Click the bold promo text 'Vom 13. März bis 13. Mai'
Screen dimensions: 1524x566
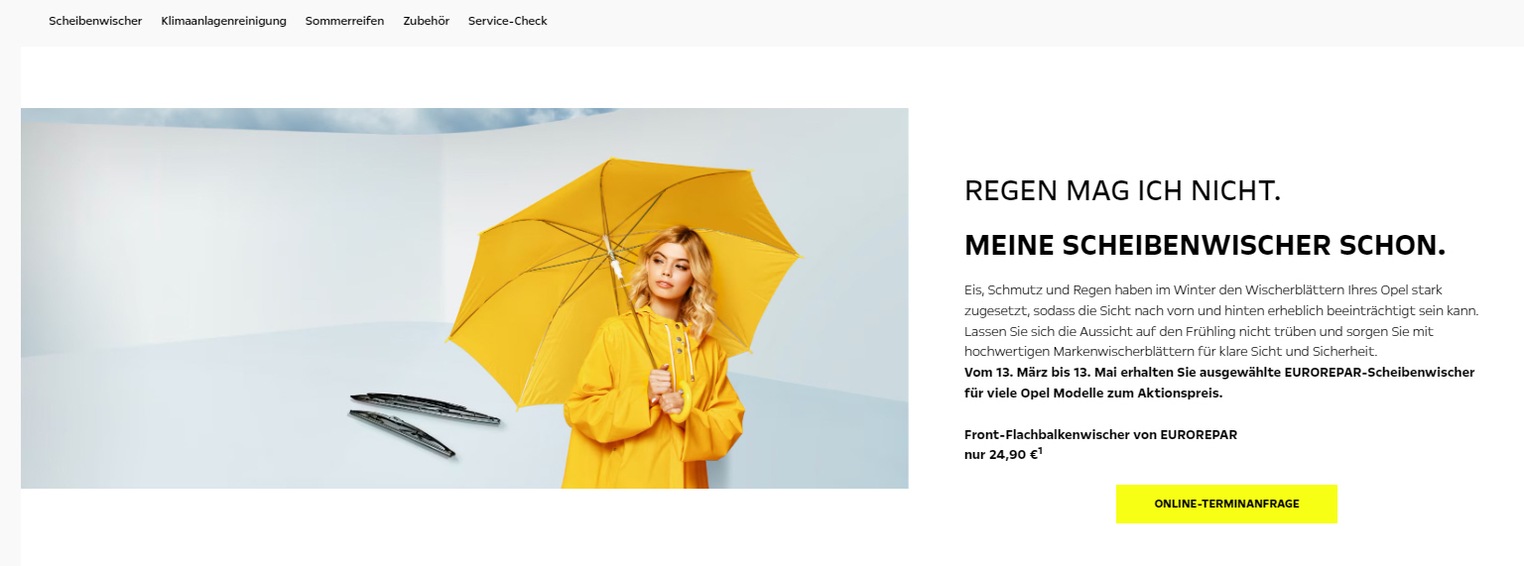1040,373
